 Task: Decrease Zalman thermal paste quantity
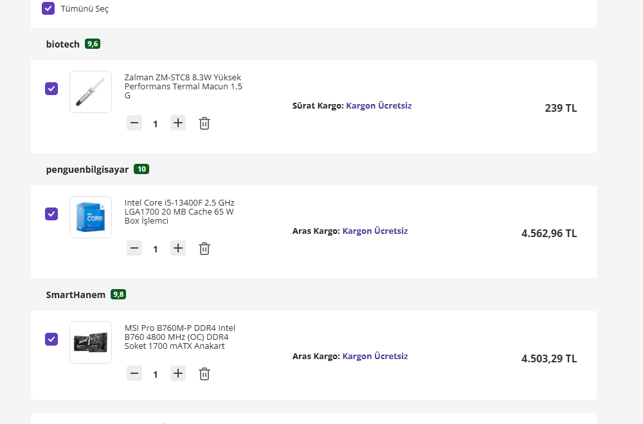click(134, 123)
